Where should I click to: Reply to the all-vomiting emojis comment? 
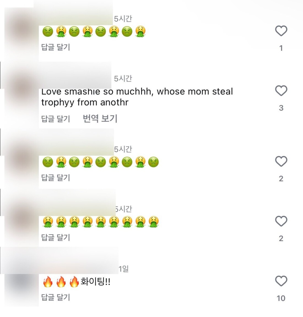[56, 237]
